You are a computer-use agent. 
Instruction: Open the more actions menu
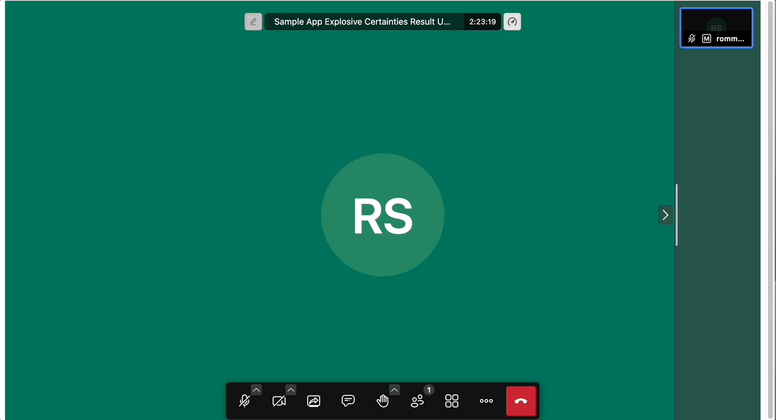click(487, 401)
